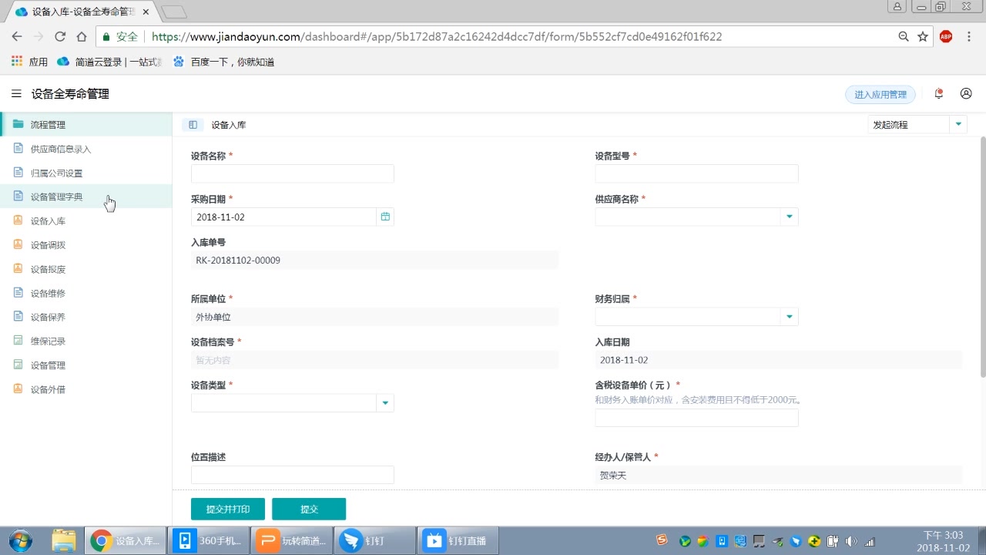Click the taskbar clock showing 下午 3:03
986x555 pixels.
point(943,541)
